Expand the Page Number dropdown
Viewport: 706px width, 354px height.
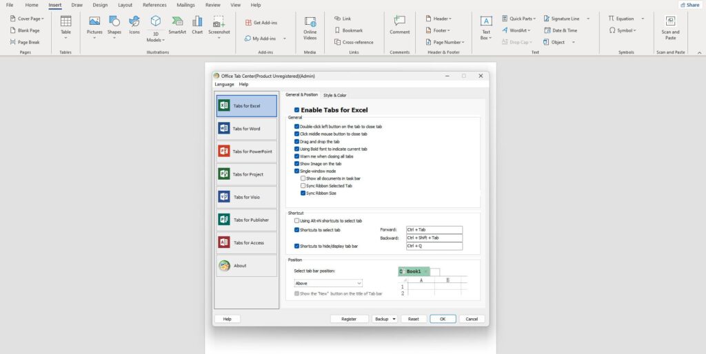point(464,42)
